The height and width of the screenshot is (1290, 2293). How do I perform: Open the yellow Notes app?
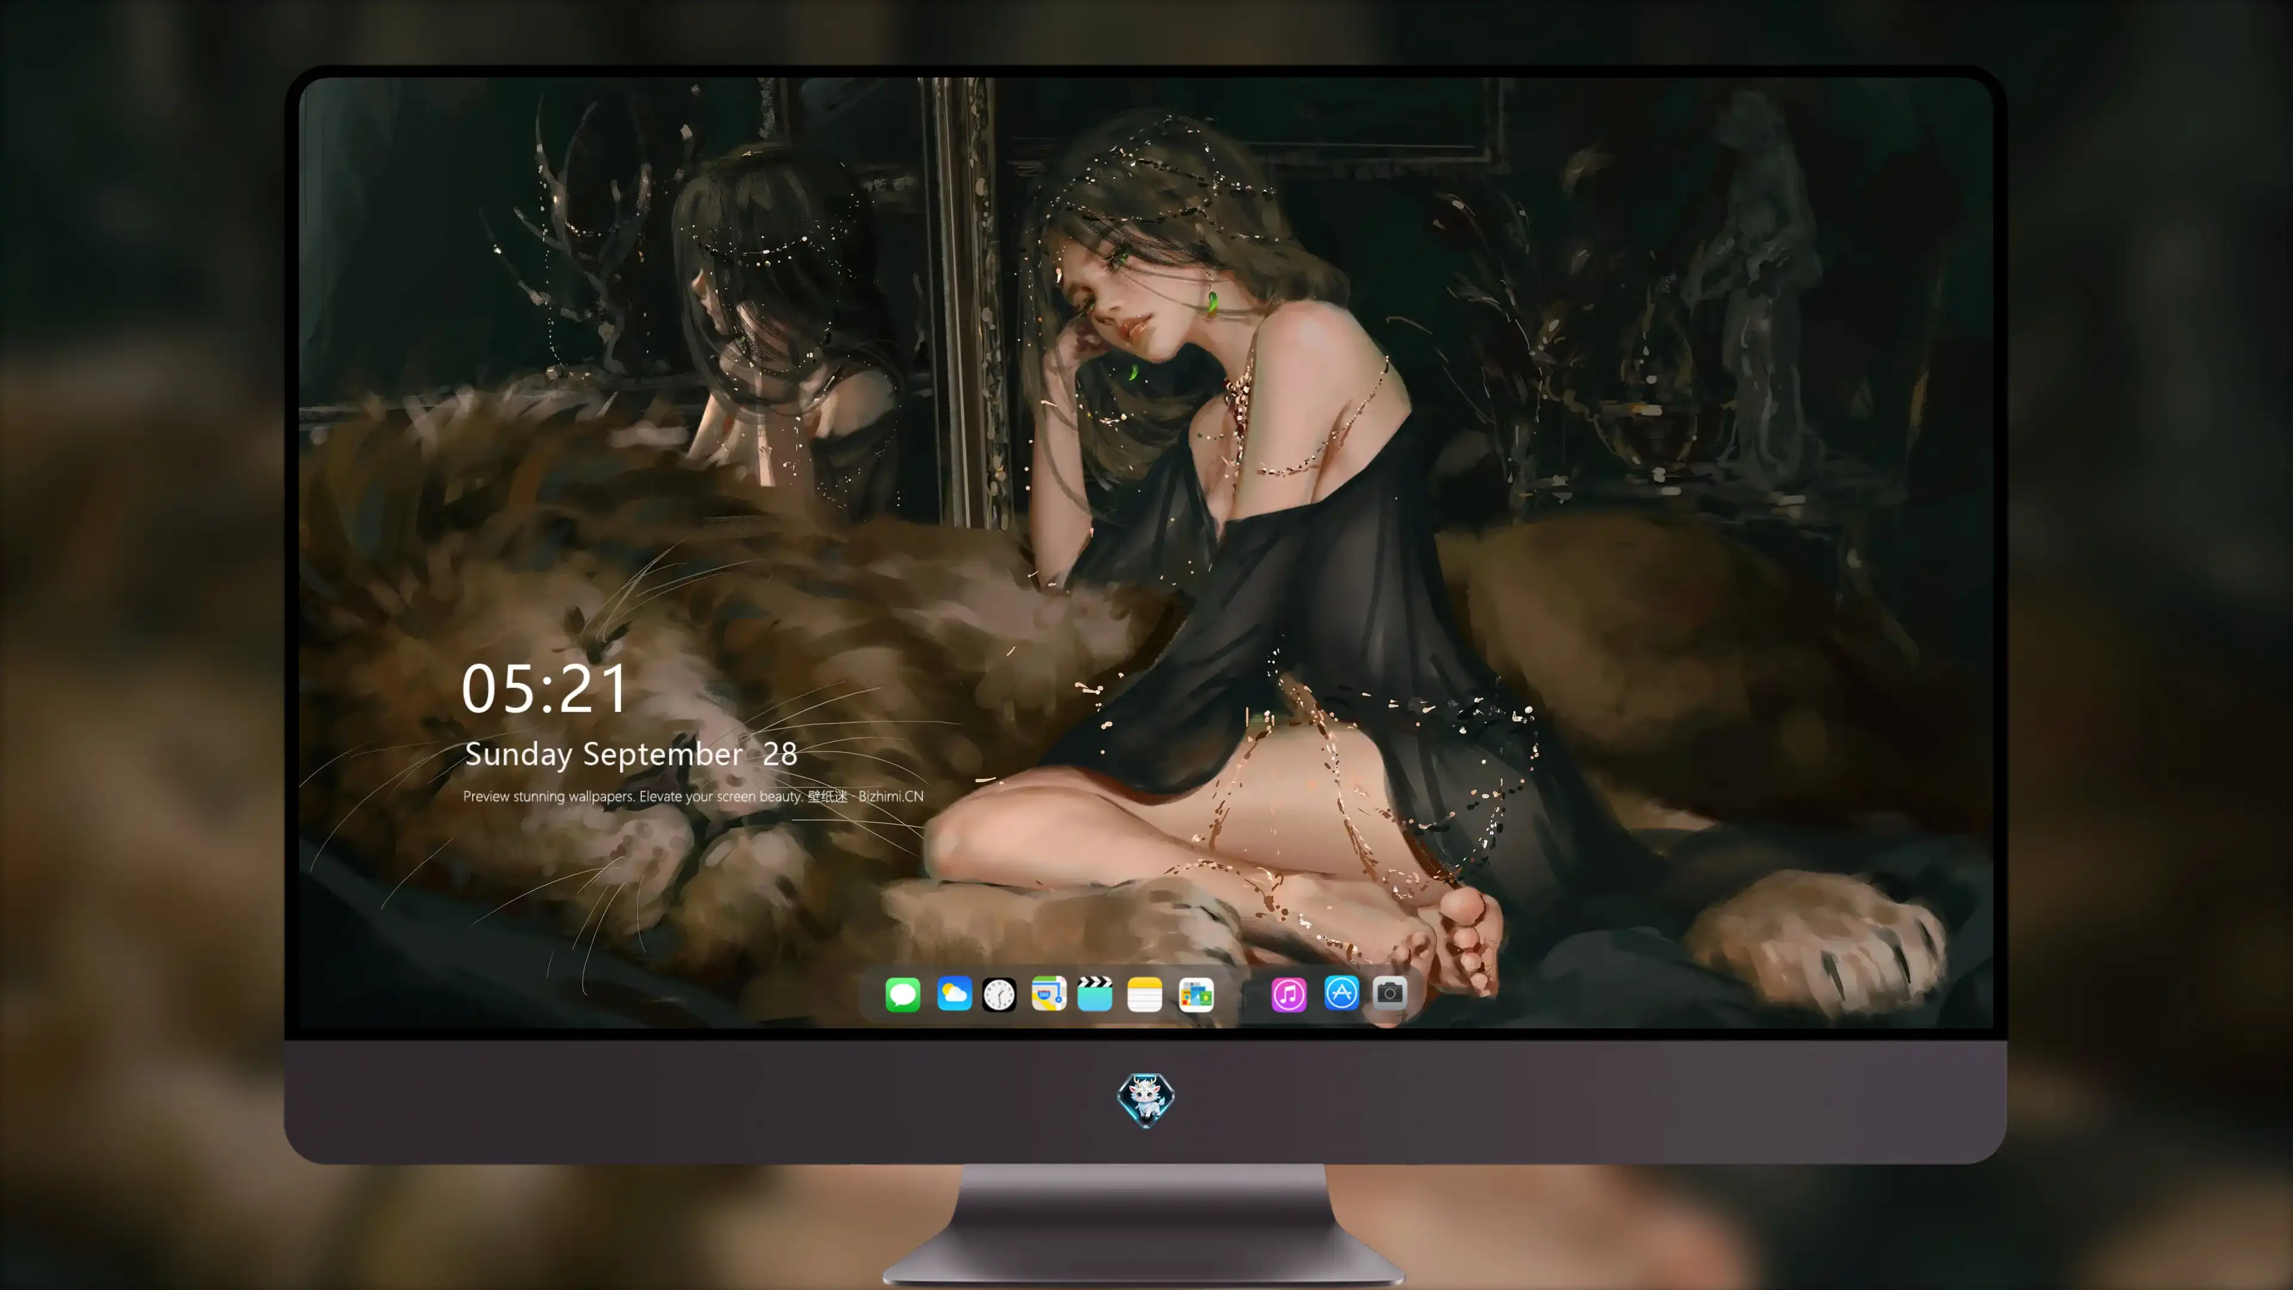(1145, 994)
